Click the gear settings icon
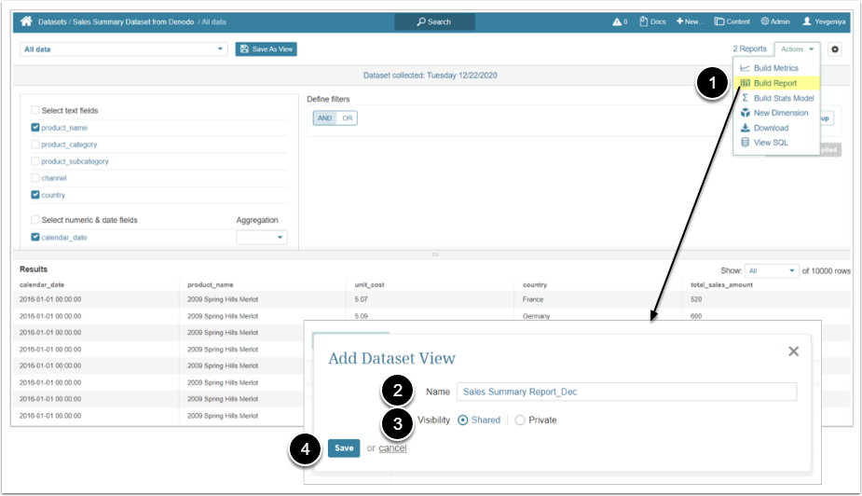 pyautogui.click(x=835, y=48)
